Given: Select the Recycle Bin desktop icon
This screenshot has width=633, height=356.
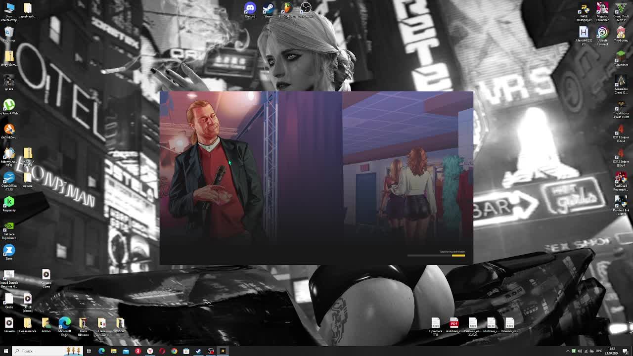Looking at the screenshot, I should coord(9,34).
